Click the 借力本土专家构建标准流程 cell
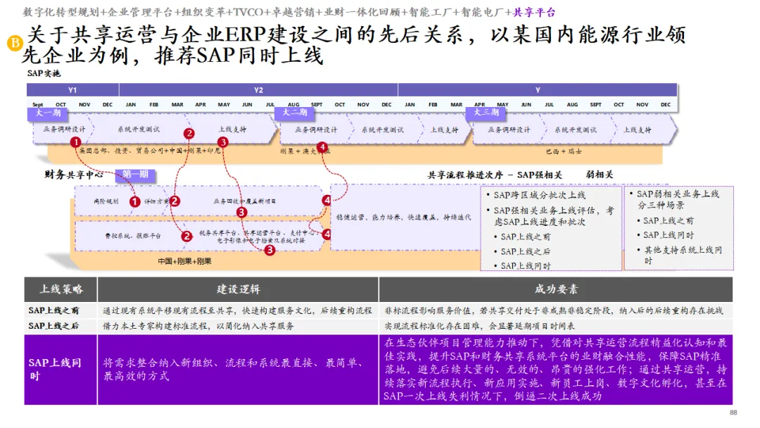This screenshot has height=428, width=760. pyautogui.click(x=238, y=326)
